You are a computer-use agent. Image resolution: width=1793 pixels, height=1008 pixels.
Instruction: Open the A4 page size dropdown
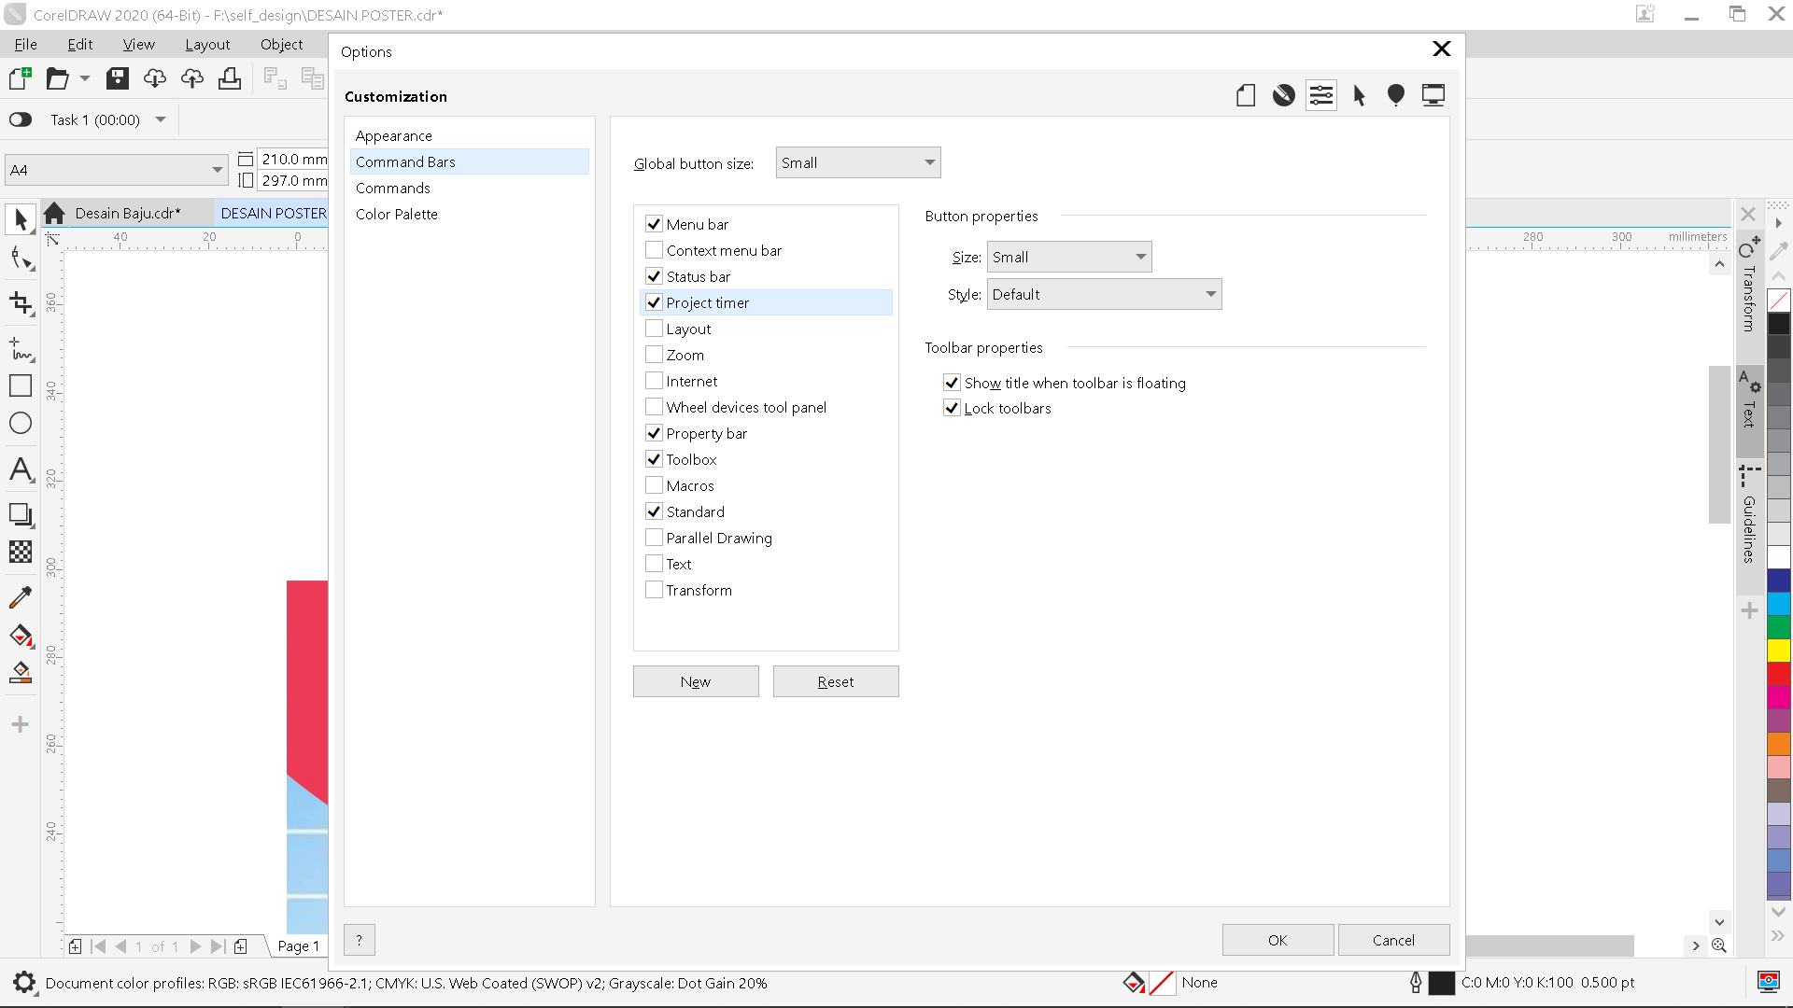tap(217, 169)
